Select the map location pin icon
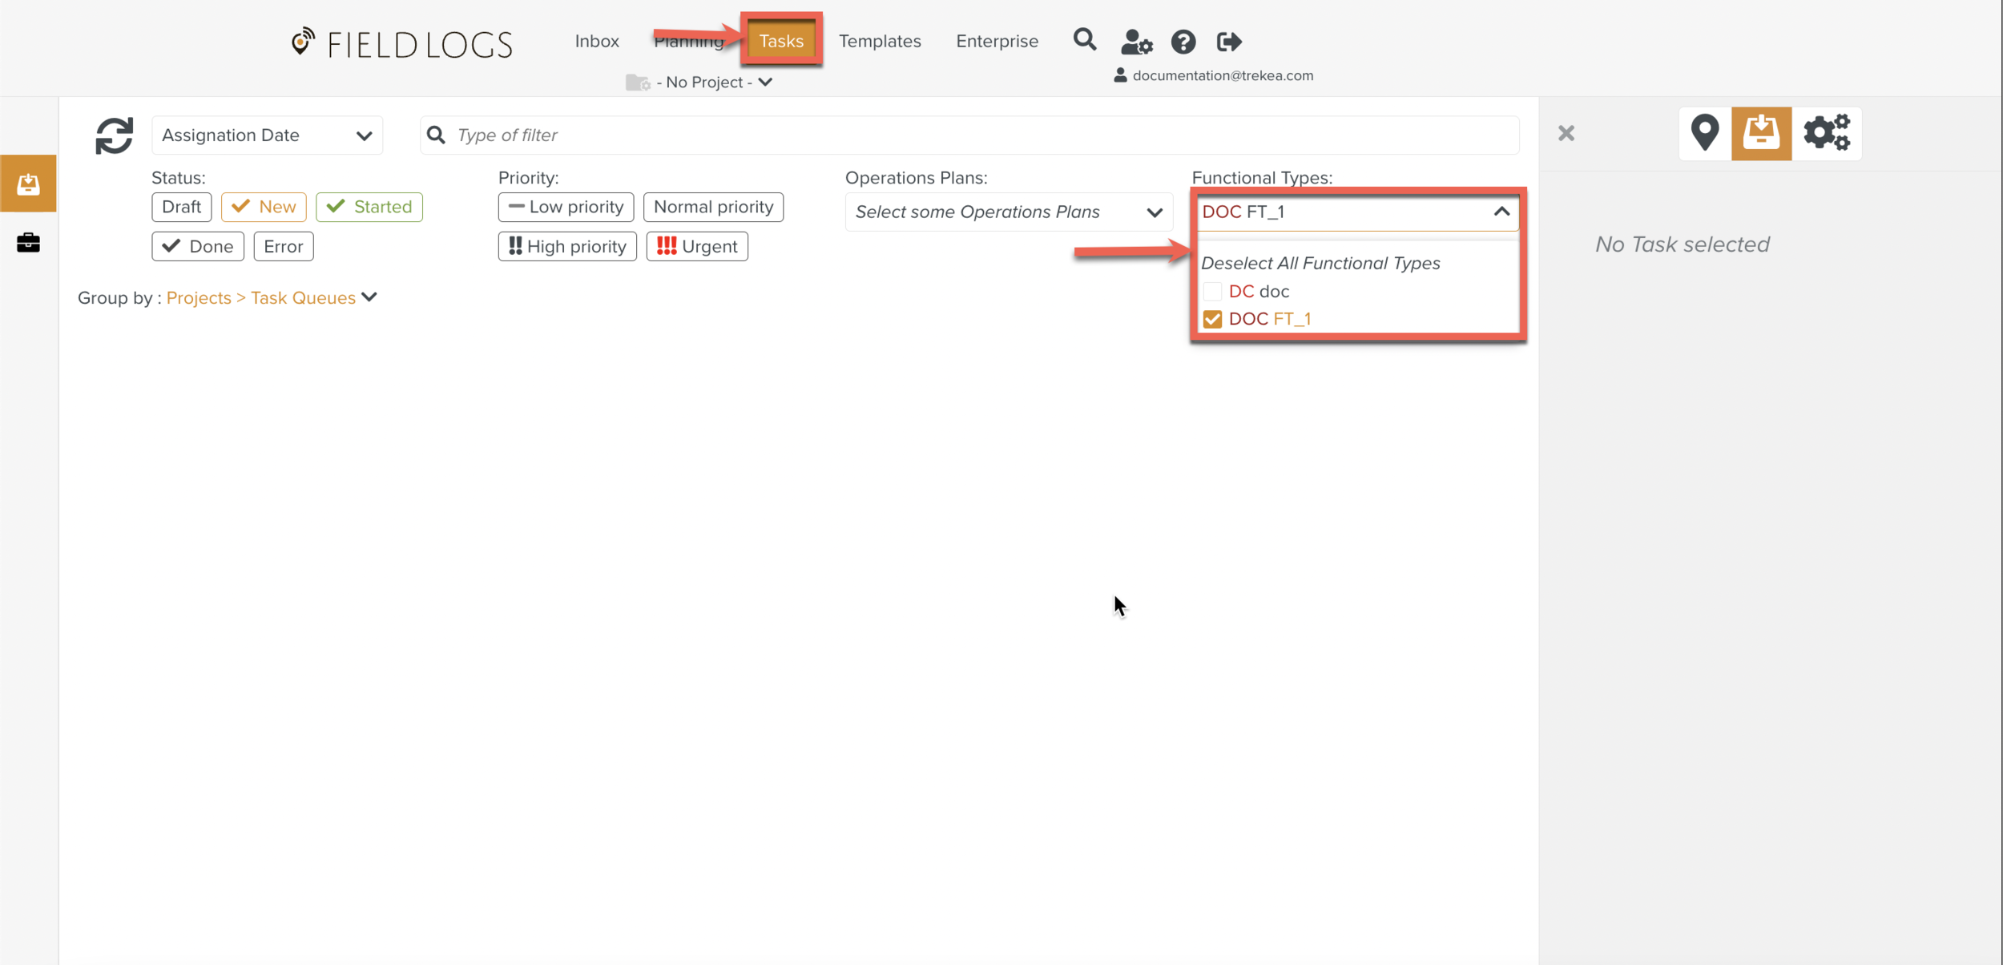This screenshot has width=2003, height=965. (x=1704, y=133)
